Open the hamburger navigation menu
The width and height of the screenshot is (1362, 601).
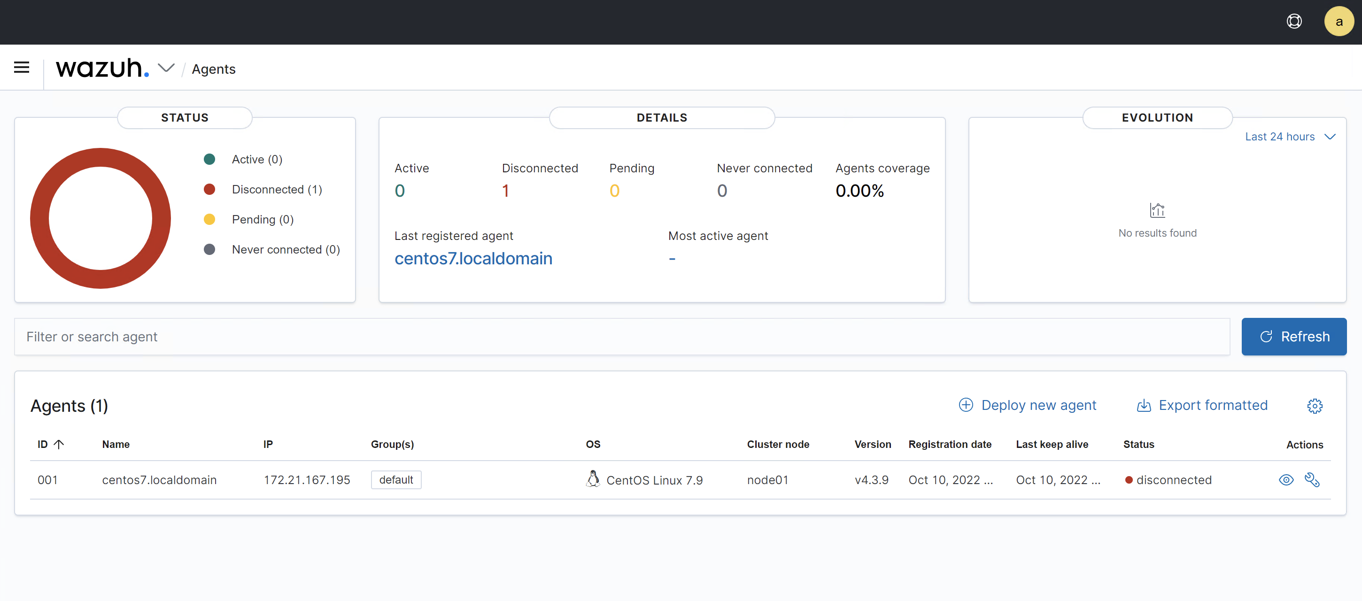pyautogui.click(x=22, y=68)
